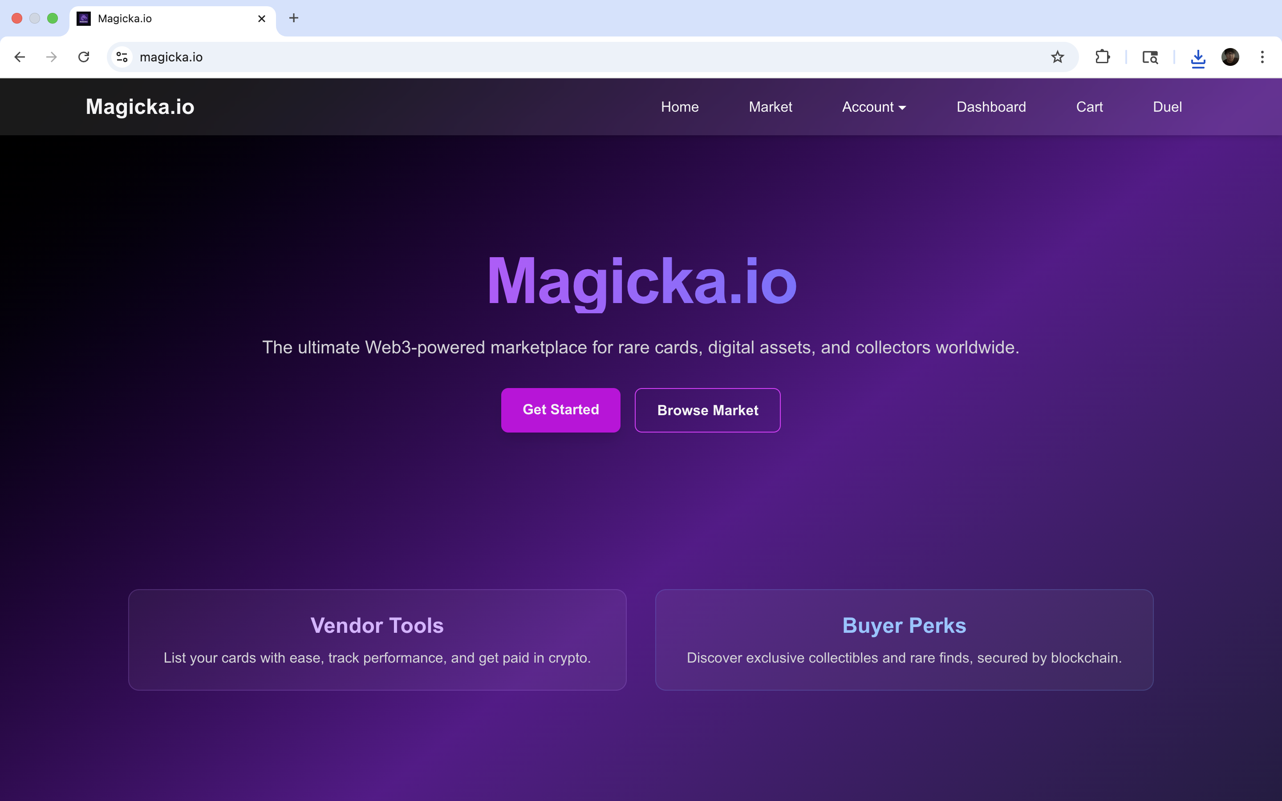Open the Dashboard nav link
This screenshot has height=801, width=1282.
991,107
